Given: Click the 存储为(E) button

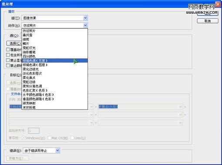Looking at the screenshot, I should [17, 158].
